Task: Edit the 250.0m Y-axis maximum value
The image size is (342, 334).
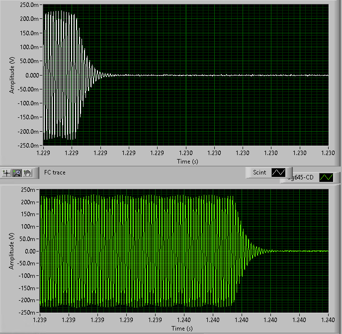Action: [29, 5]
